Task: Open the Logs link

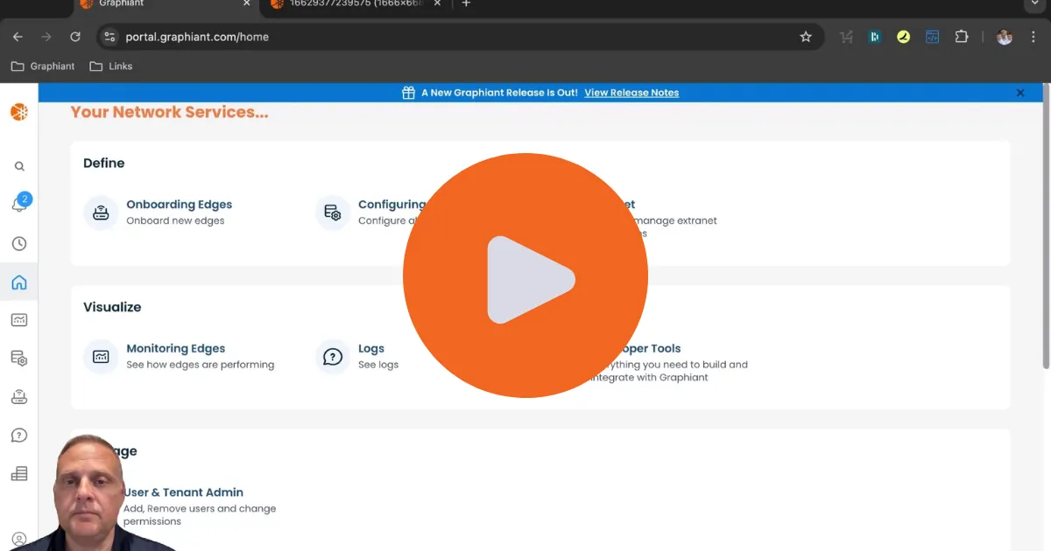Action: (x=371, y=349)
